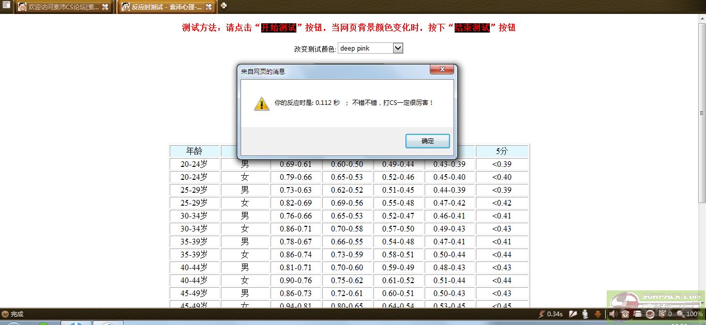Screen dimensions: 706x325
Task: Open a new tab with the plus icon
Action: click(x=223, y=6)
